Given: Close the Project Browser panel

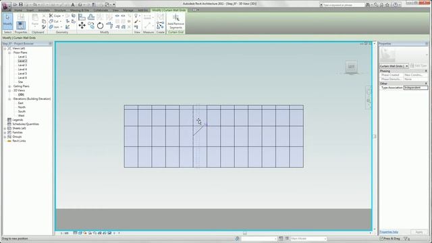Looking at the screenshot, I should click(x=50, y=43).
